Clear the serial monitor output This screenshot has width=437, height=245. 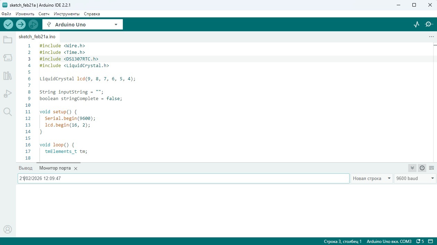tap(431, 168)
